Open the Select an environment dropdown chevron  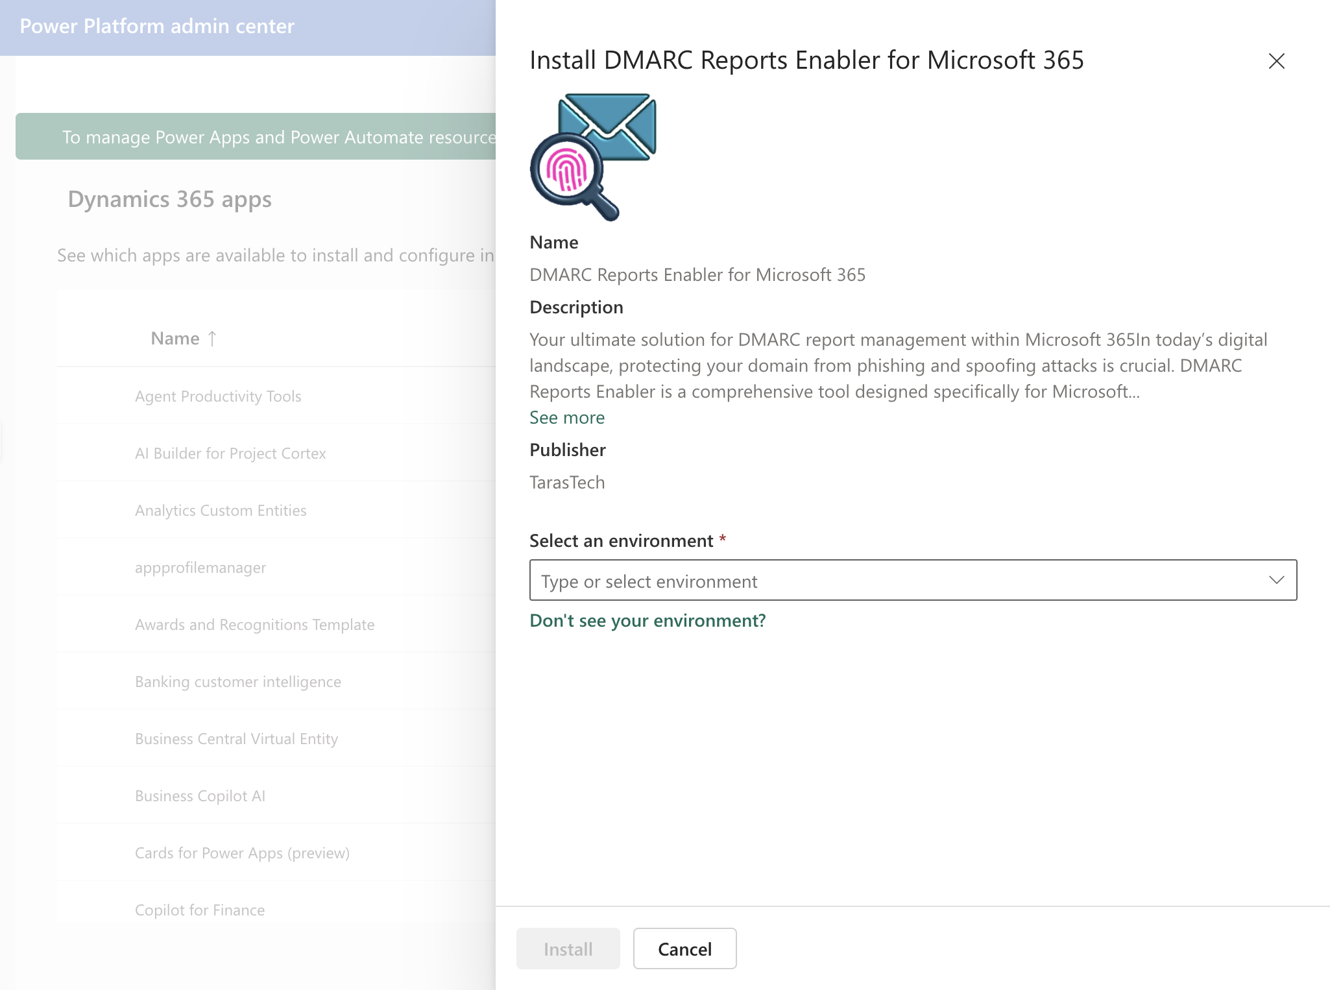point(1276,580)
